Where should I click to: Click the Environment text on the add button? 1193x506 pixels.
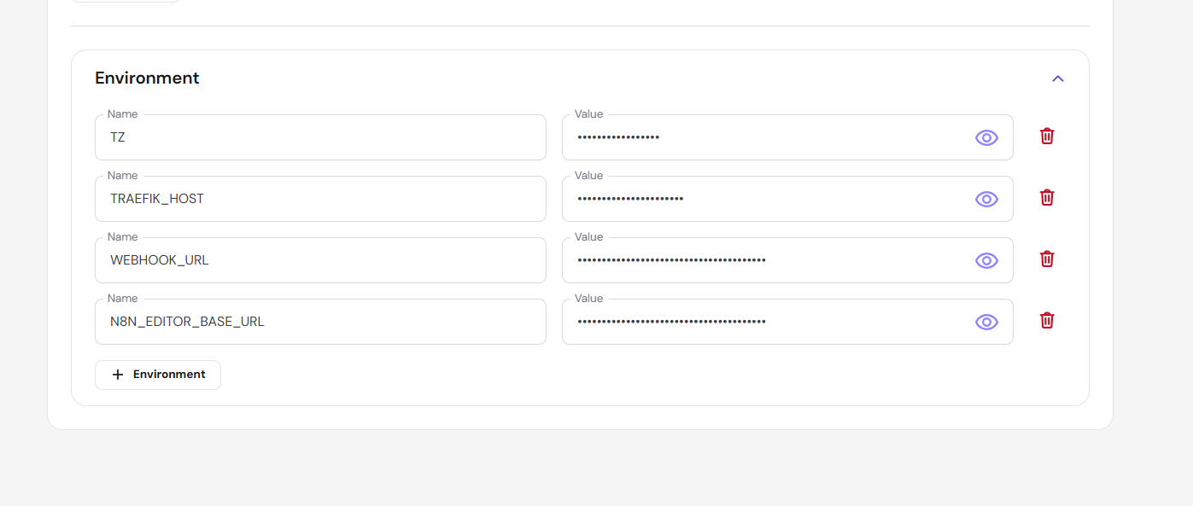[x=169, y=375]
